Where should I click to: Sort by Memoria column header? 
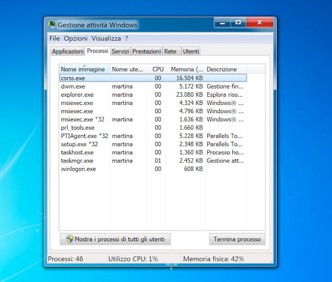[x=185, y=69]
